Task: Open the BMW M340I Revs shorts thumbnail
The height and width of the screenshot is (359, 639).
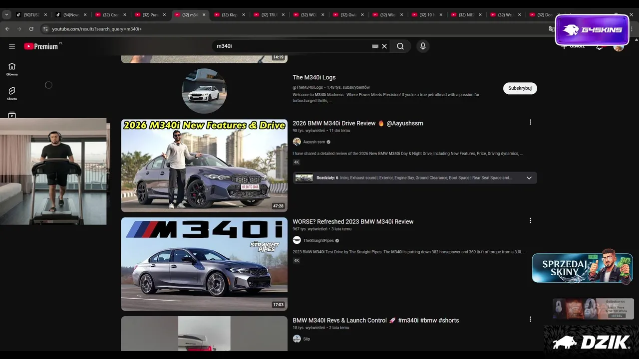Action: point(204,334)
